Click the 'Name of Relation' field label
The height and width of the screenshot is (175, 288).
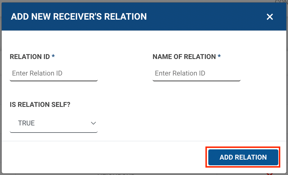point(184,57)
